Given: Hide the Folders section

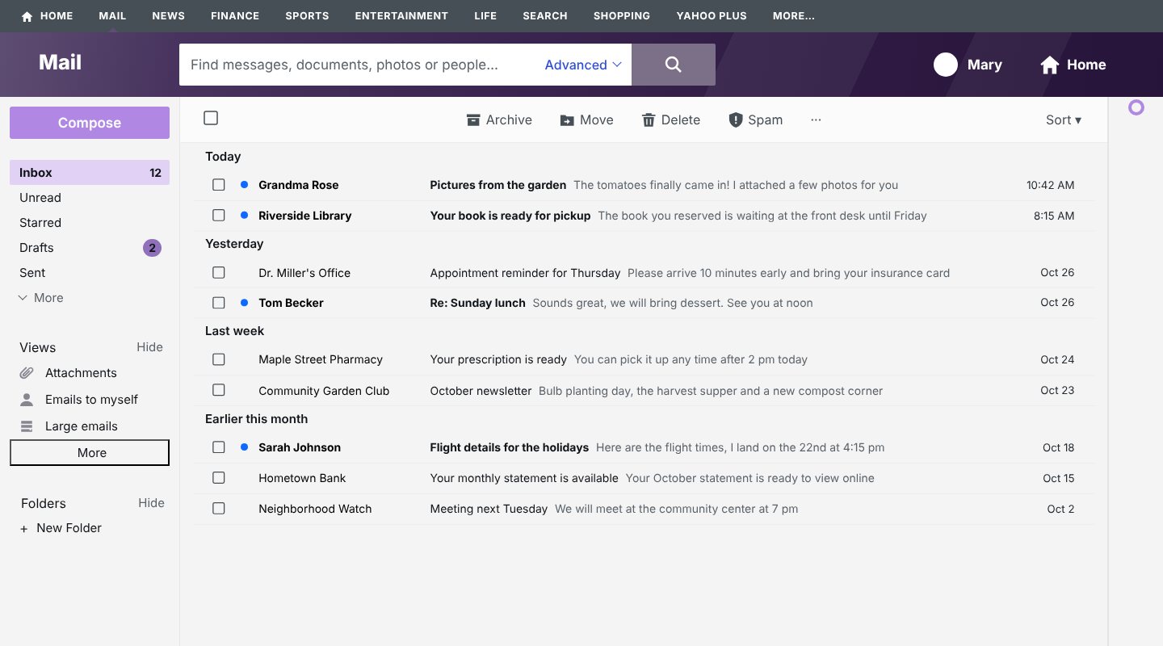Looking at the screenshot, I should click(151, 503).
